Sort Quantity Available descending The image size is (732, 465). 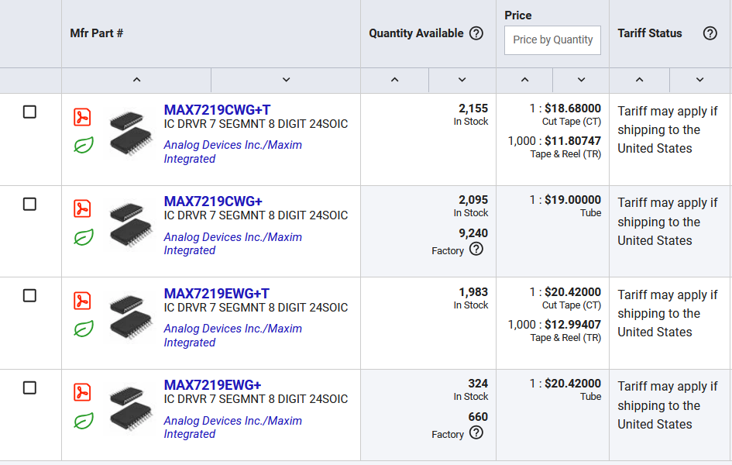[x=462, y=80]
